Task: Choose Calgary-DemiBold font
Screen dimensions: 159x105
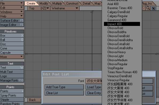Action: point(122,12)
